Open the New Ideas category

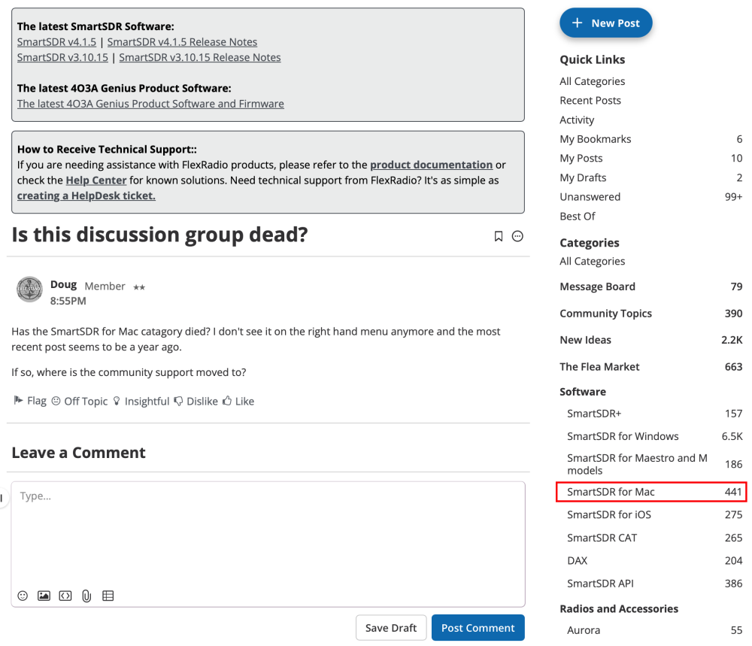pos(650,340)
